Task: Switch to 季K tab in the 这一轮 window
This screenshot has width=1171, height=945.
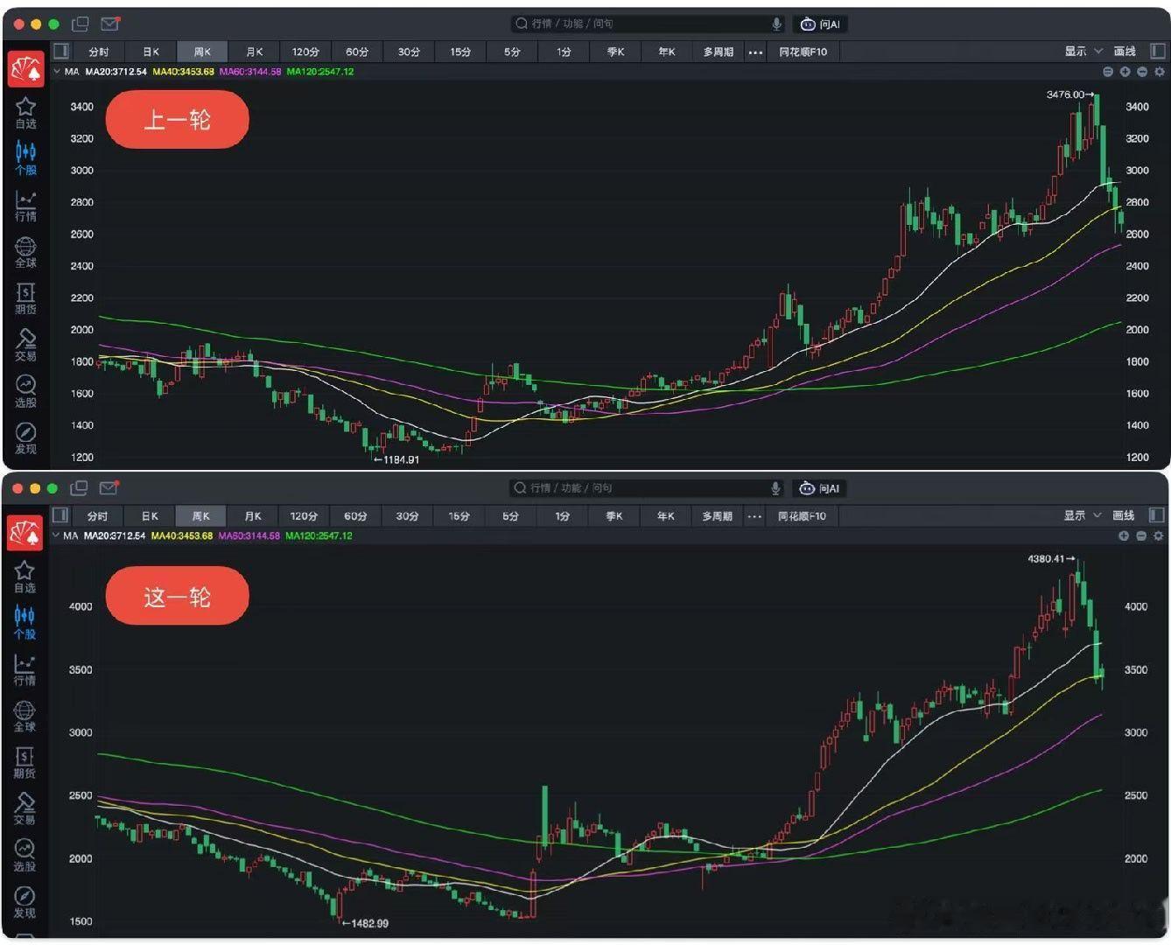Action: [614, 516]
